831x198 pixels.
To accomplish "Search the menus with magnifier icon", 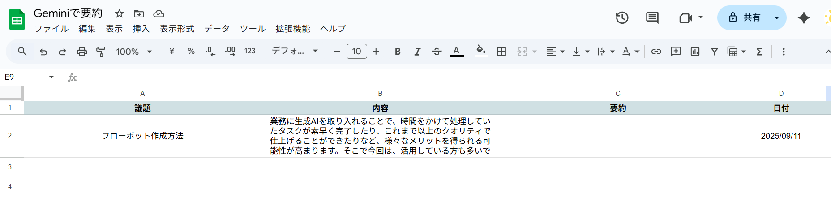I will [22, 52].
